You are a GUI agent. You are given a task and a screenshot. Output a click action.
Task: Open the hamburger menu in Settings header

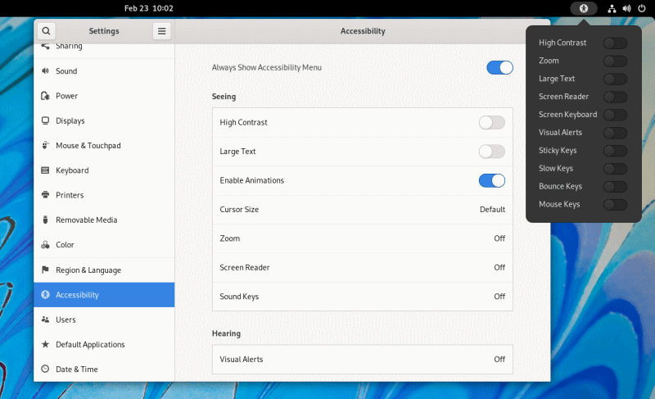[x=162, y=31]
